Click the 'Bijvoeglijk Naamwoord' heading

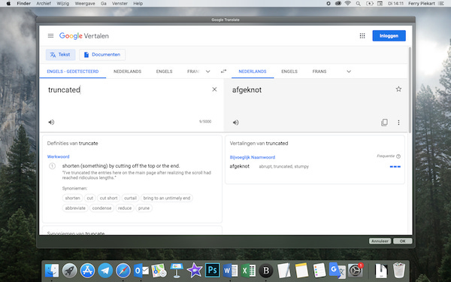(x=253, y=157)
